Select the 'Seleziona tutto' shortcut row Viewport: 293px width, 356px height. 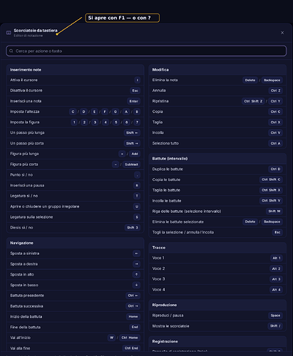pos(217,143)
